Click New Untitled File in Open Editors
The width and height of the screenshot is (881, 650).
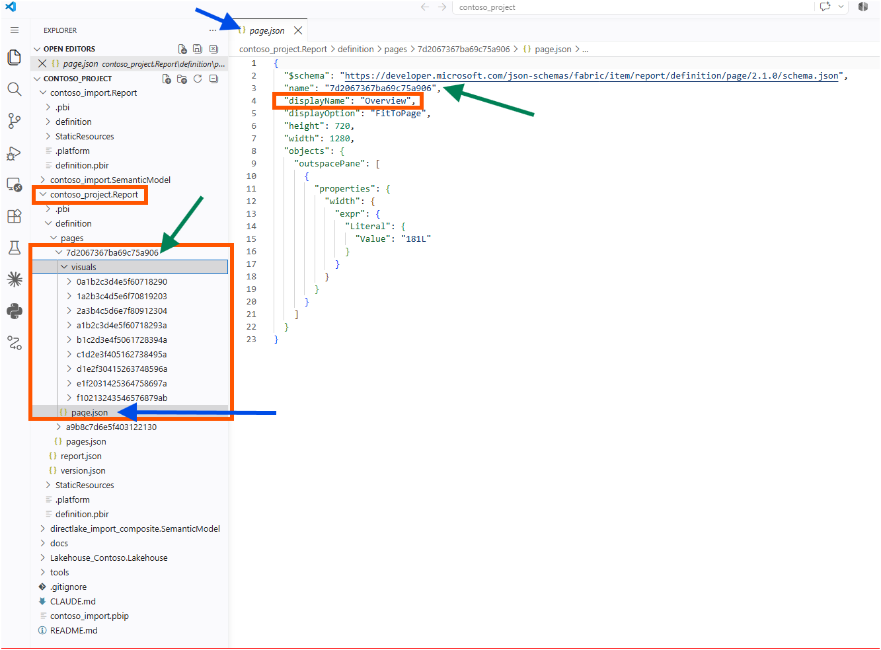click(x=182, y=49)
